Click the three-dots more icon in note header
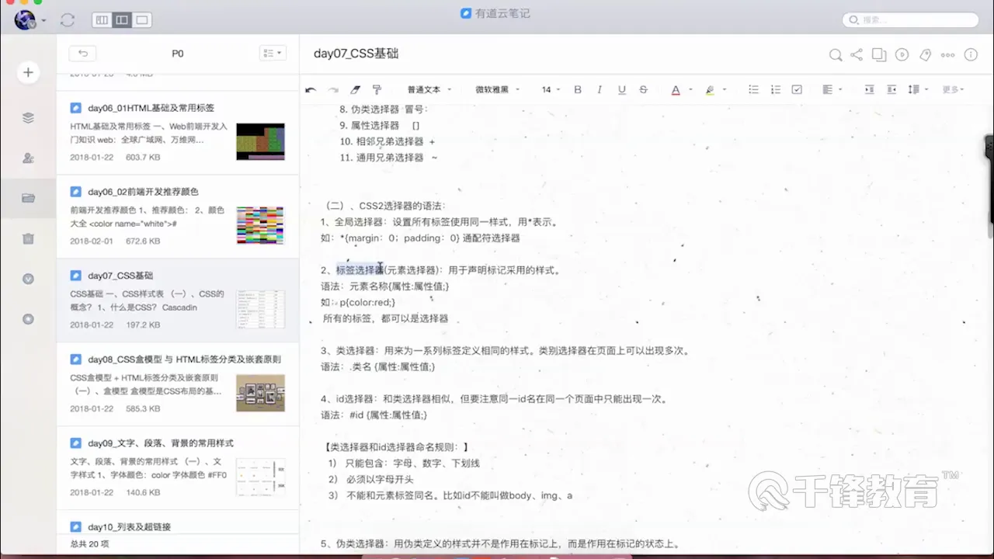 pyautogui.click(x=947, y=54)
